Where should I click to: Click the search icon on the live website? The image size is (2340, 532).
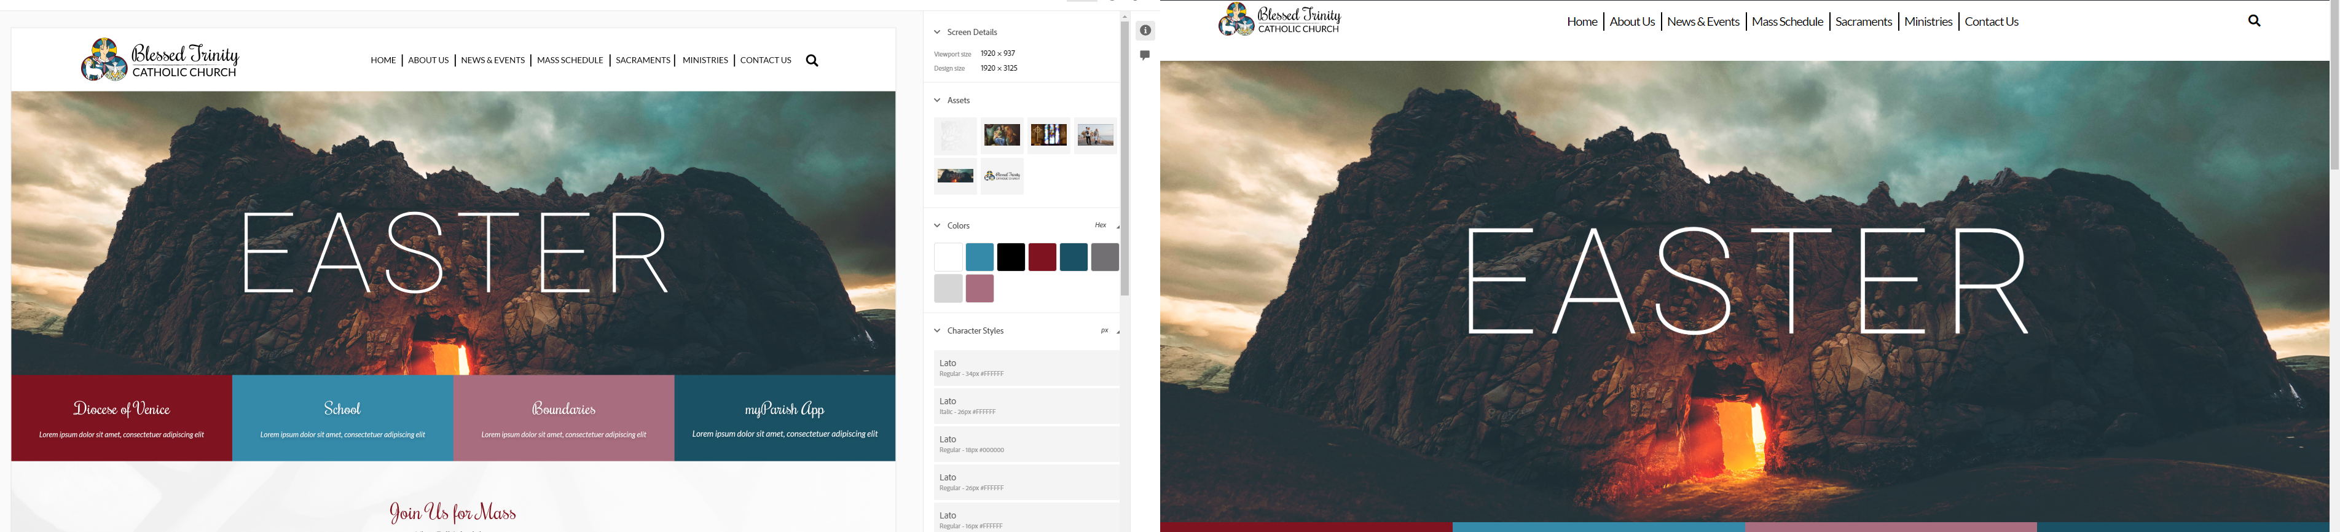(2254, 21)
